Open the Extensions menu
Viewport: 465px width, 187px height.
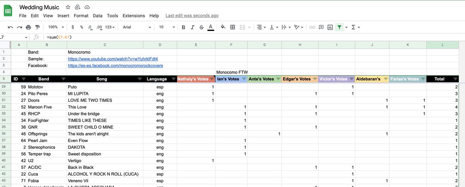click(134, 16)
